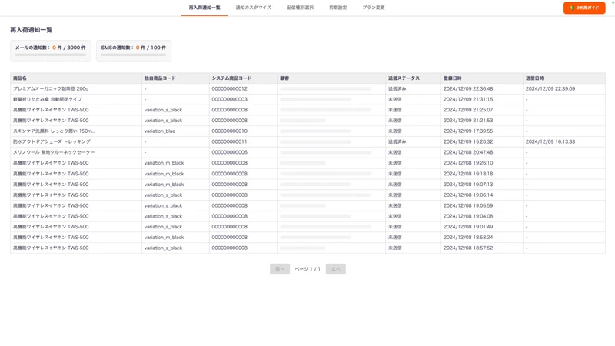Viewport: 615px width, 346px height.
Task: Open the 再入荷通知一覧 tab
Action: (x=204, y=8)
